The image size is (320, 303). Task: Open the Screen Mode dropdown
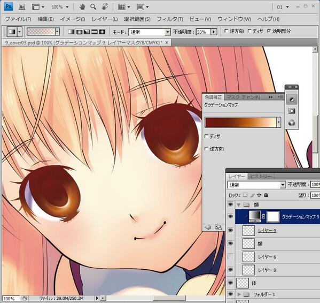click(142, 7)
